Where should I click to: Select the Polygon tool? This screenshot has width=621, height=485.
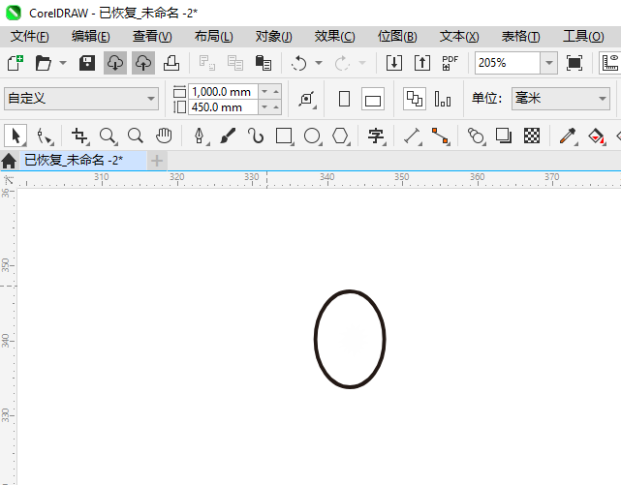(340, 136)
